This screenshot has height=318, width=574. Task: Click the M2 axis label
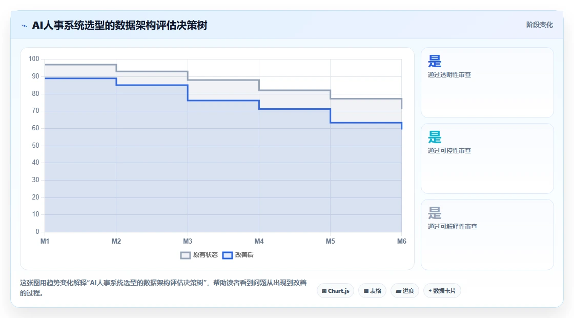coord(116,242)
